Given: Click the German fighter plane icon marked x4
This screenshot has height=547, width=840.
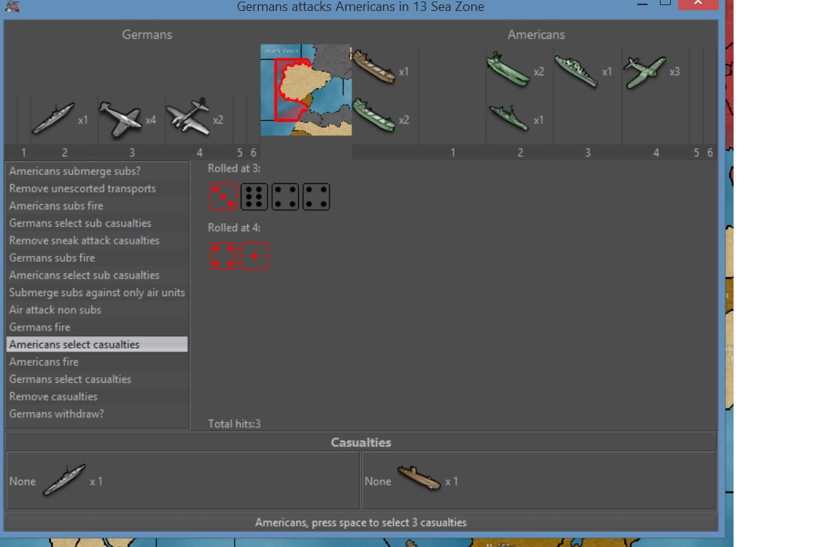Looking at the screenshot, I should [120, 119].
